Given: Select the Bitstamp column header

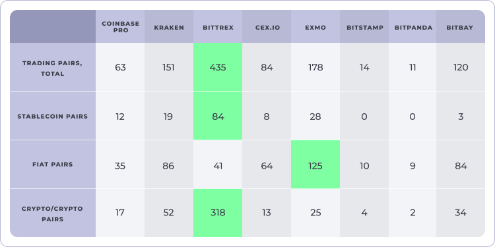Looking at the screenshot, I should [x=364, y=26].
